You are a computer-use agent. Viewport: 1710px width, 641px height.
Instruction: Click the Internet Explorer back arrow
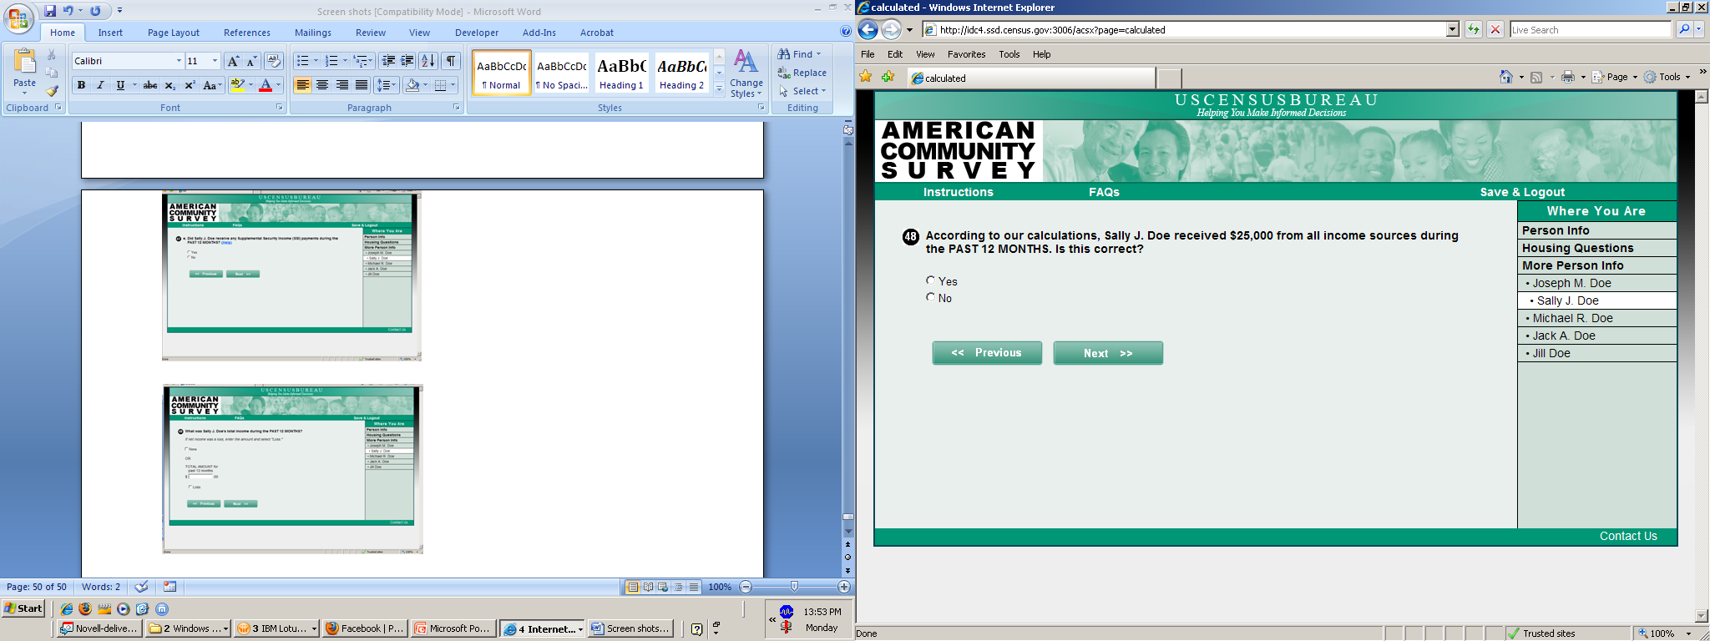868,30
